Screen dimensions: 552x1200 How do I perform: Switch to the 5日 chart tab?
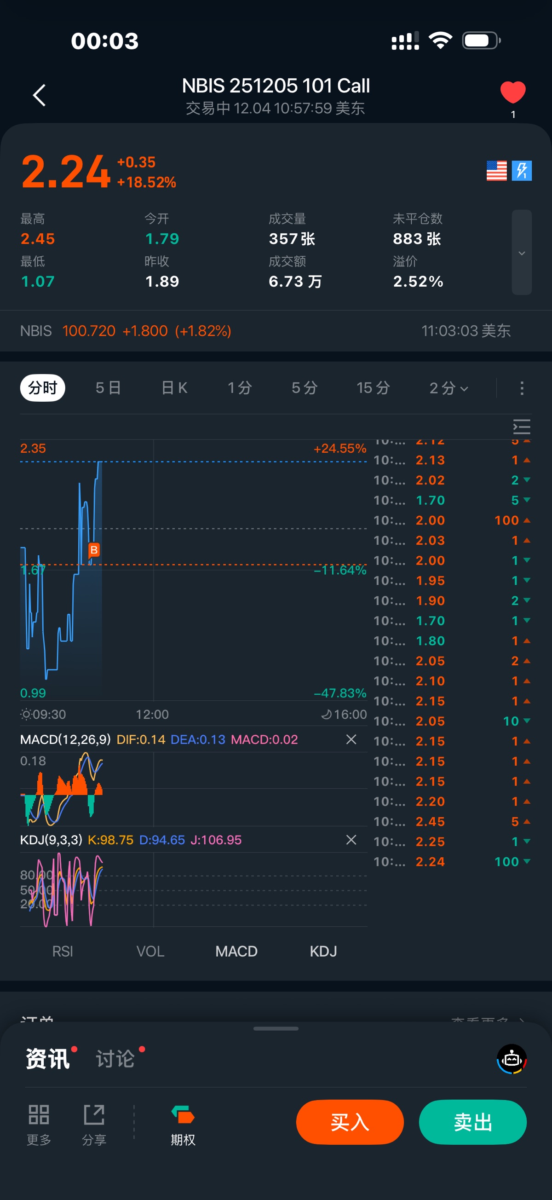pyautogui.click(x=108, y=388)
